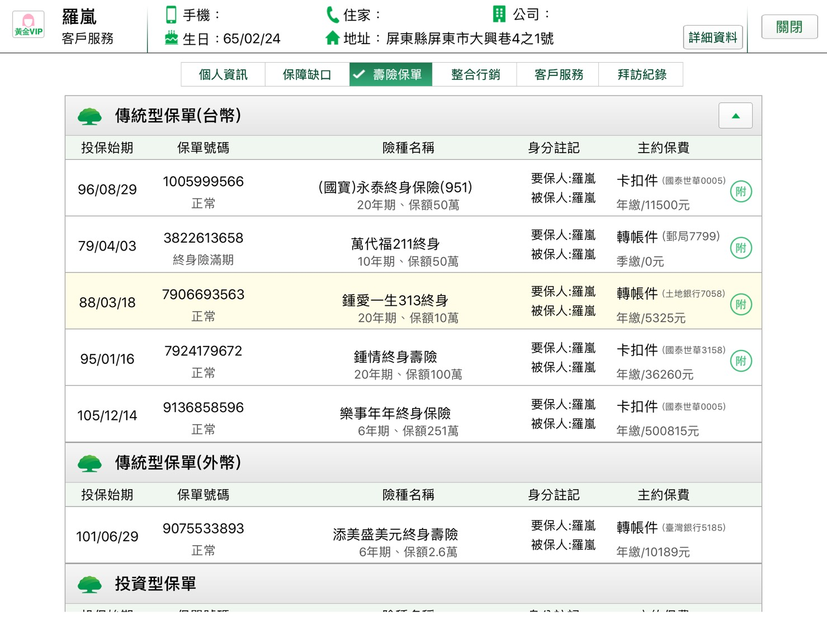
Task: Tap the birthday cake icon next to 生日
Action: click(x=171, y=38)
